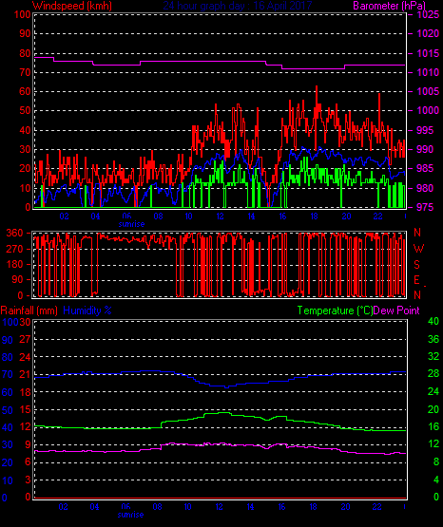Click the magenta barometer line at start
443x527 pixels.
44,58
